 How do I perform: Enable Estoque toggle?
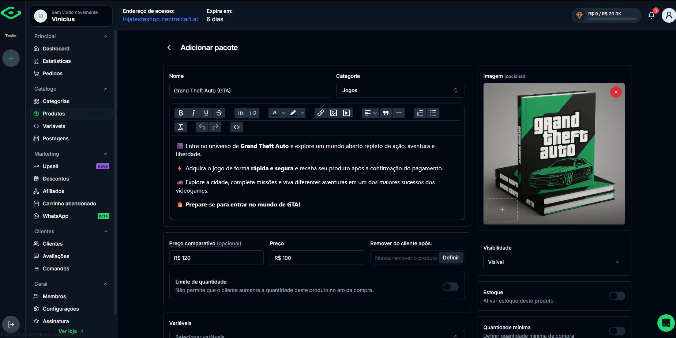coord(617,296)
